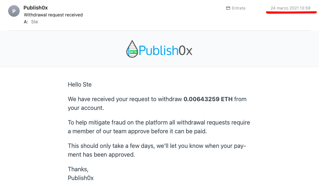The image size is (319, 195).
Task: Open the Entrata mailbox folder icon
Action: (228, 8)
